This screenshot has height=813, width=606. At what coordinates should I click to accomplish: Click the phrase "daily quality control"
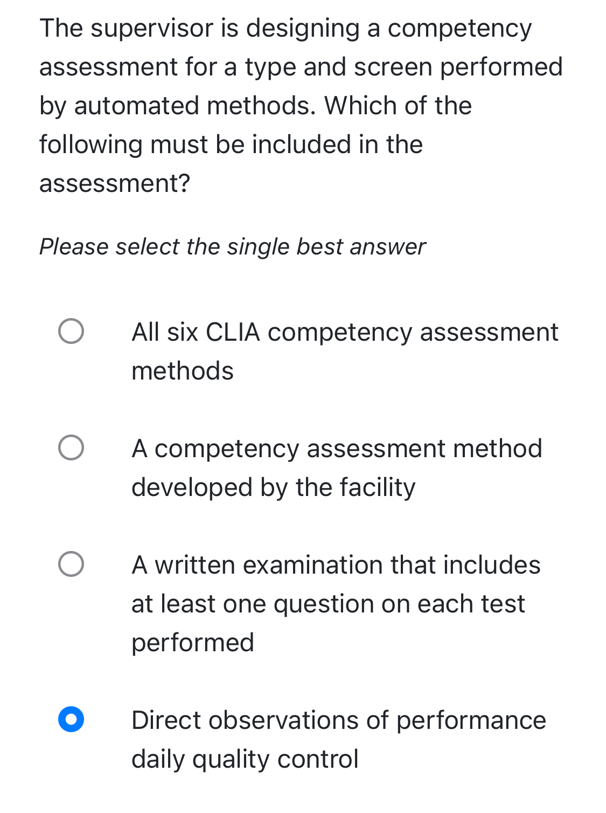click(245, 758)
